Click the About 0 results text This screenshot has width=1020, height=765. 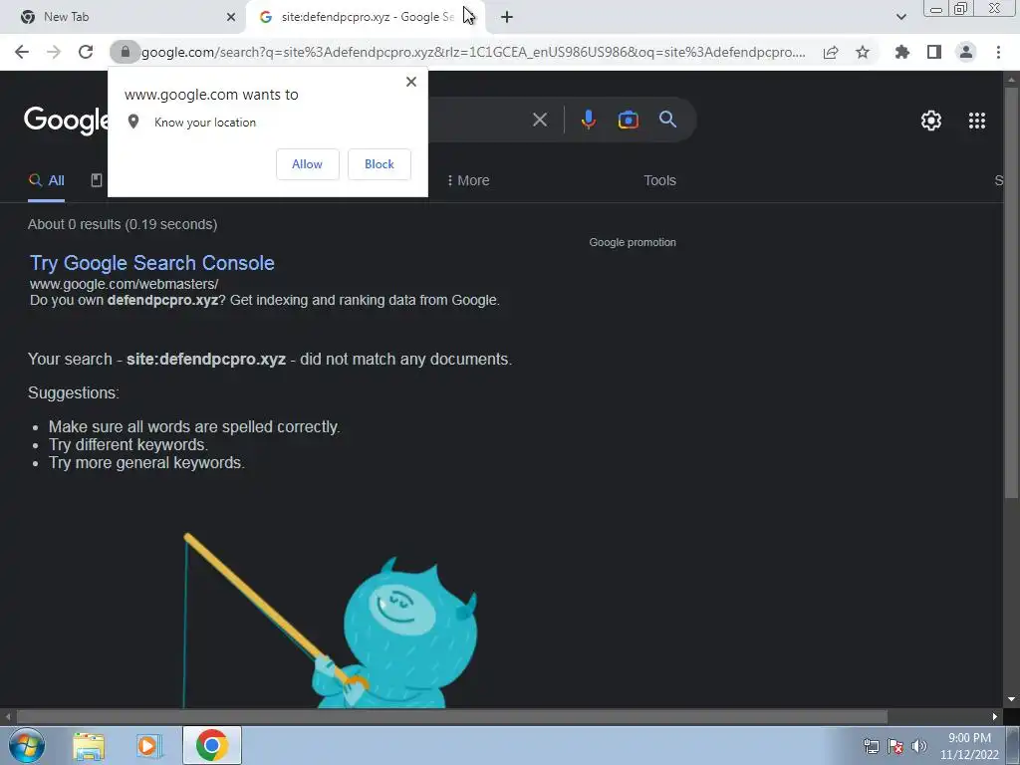click(x=123, y=224)
